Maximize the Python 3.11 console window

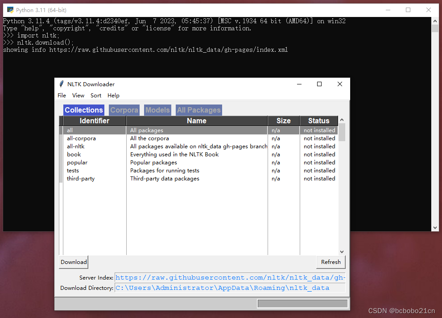pyautogui.click(x=408, y=10)
